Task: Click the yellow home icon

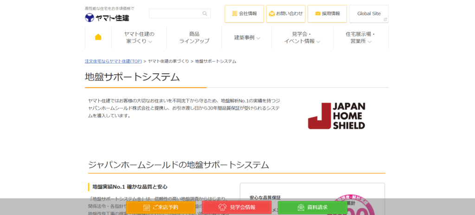Action: [98, 37]
